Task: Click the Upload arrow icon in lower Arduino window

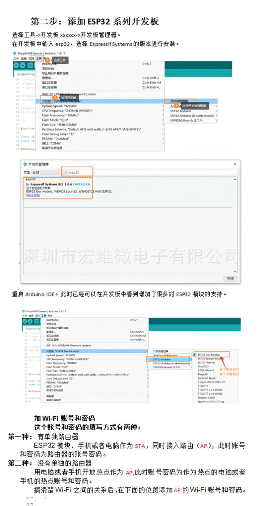Action: click(31, 321)
